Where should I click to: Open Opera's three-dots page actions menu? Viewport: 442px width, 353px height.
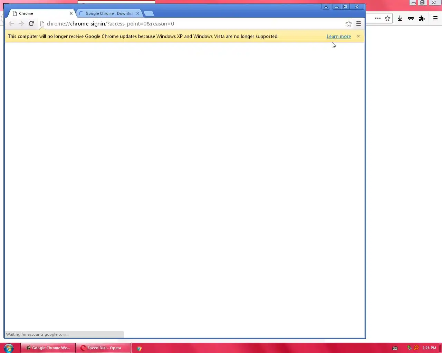point(378,18)
